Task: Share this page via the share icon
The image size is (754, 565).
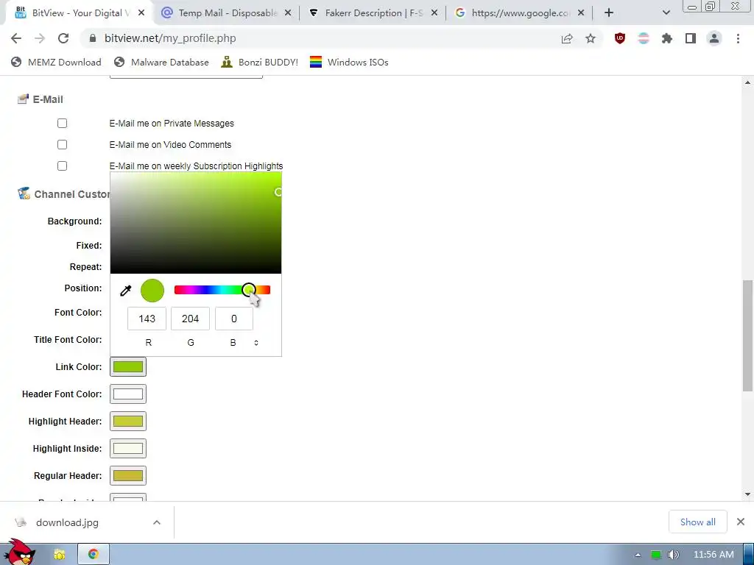Action: click(x=567, y=38)
